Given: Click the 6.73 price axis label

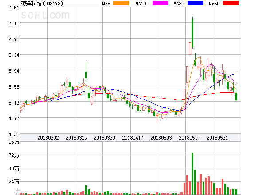Looking at the screenshot, I should pos(14,39).
